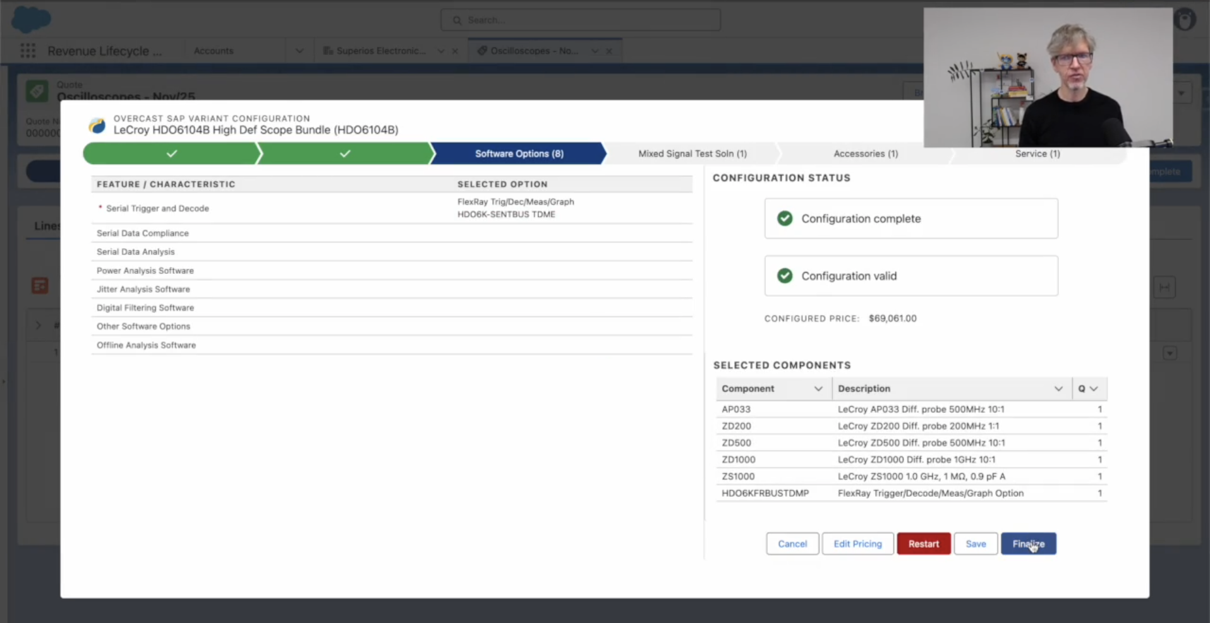1210x623 pixels.
Task: Click the Salesforce cloud logo
Action: (31, 19)
